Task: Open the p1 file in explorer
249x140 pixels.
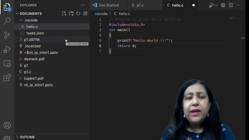Action: 26,65
